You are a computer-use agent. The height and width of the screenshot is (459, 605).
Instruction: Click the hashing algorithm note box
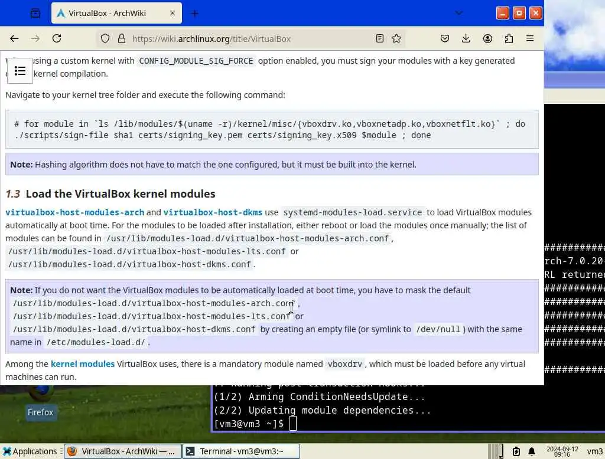coord(272,165)
